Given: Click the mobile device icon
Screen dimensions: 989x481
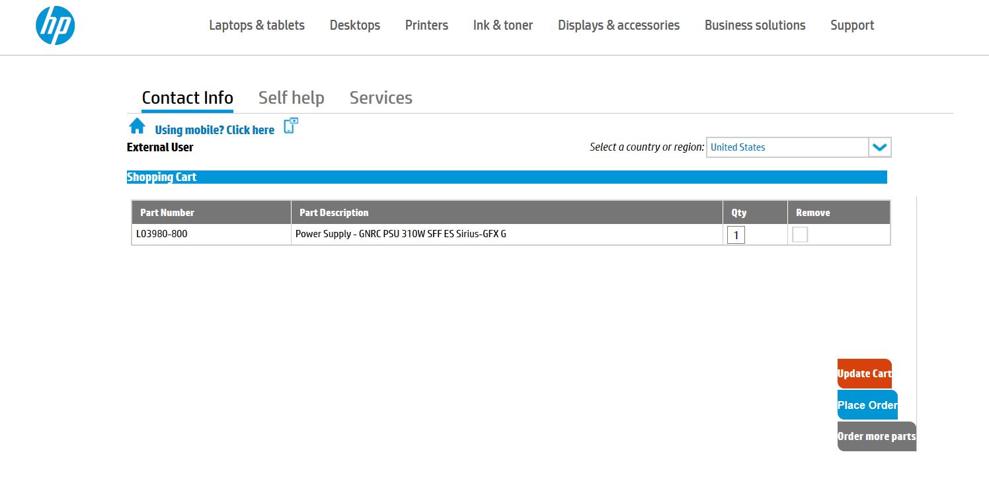Looking at the screenshot, I should pos(291,126).
